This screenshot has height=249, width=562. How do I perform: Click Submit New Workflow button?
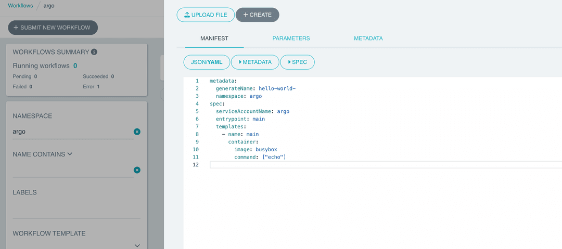53,28
